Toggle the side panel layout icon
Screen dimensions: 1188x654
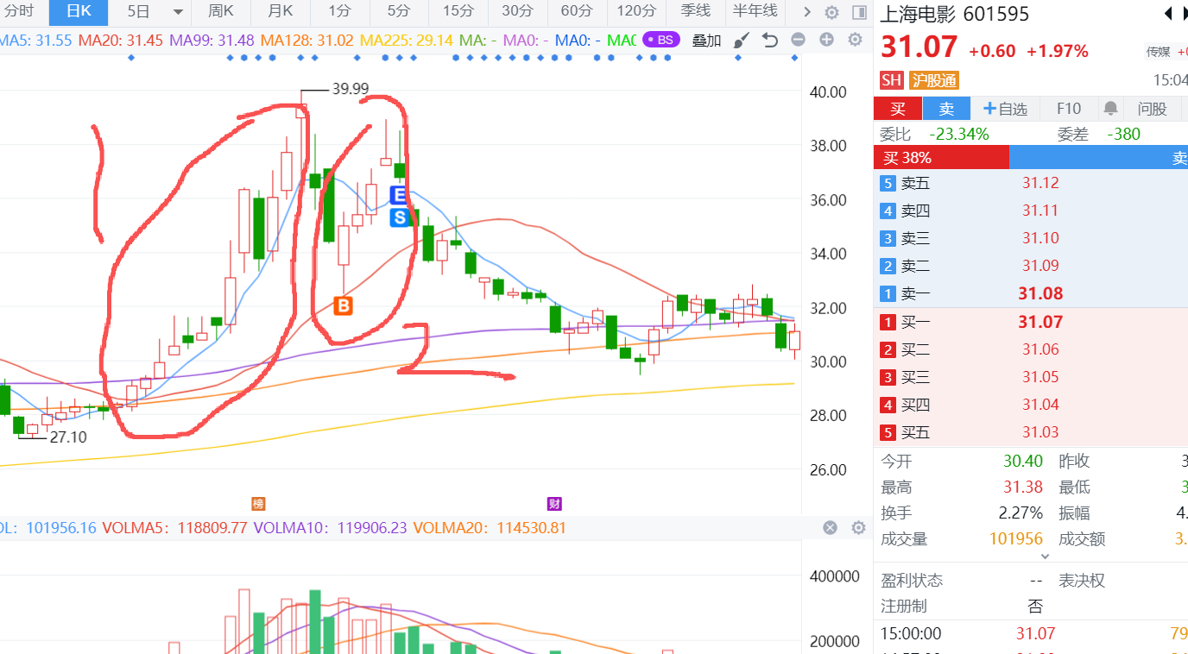coord(859,12)
